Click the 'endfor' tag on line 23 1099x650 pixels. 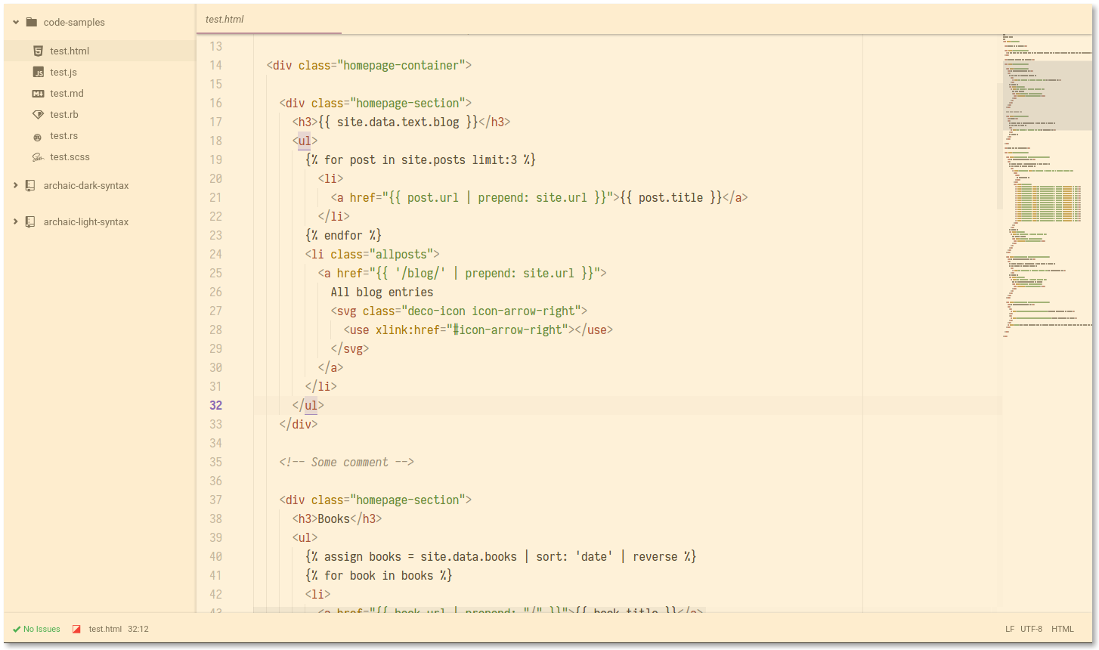tap(343, 235)
